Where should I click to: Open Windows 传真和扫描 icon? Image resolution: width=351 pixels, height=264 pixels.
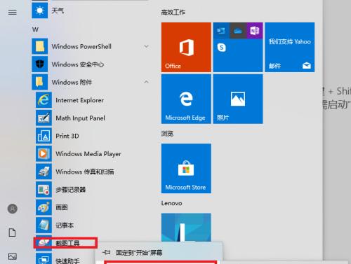tap(44, 172)
